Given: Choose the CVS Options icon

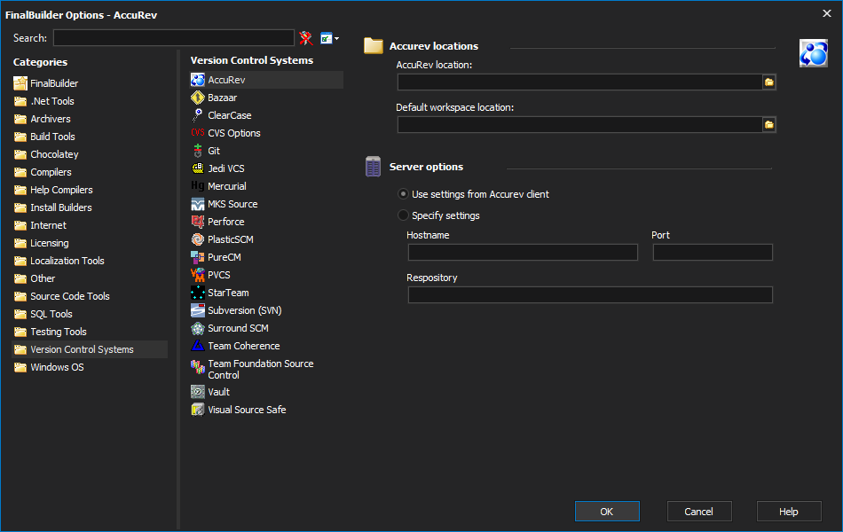Looking at the screenshot, I should point(198,133).
